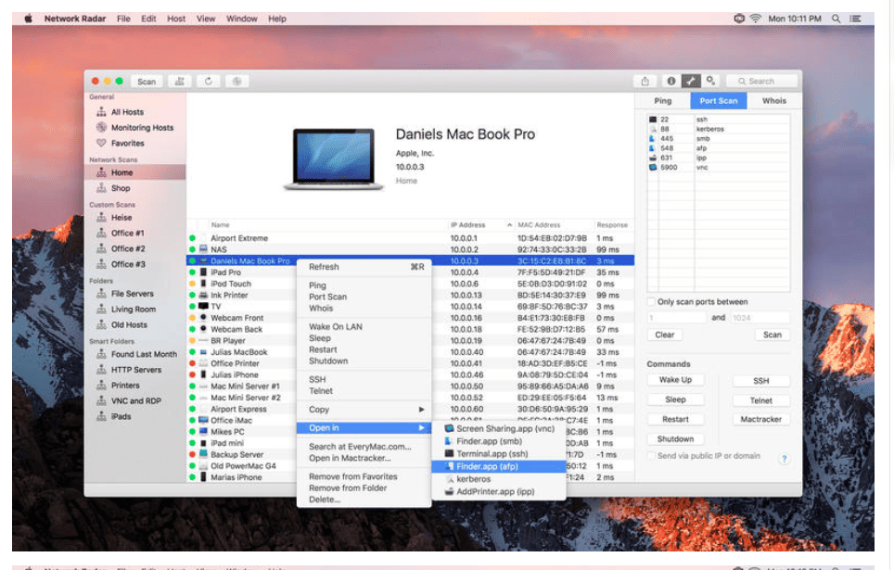Open Living Room folder
This screenshot has width=894, height=570.
[133, 309]
